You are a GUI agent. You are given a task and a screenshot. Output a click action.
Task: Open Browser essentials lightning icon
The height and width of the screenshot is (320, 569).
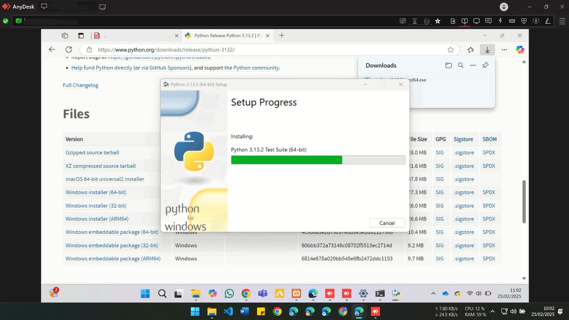point(500,21)
